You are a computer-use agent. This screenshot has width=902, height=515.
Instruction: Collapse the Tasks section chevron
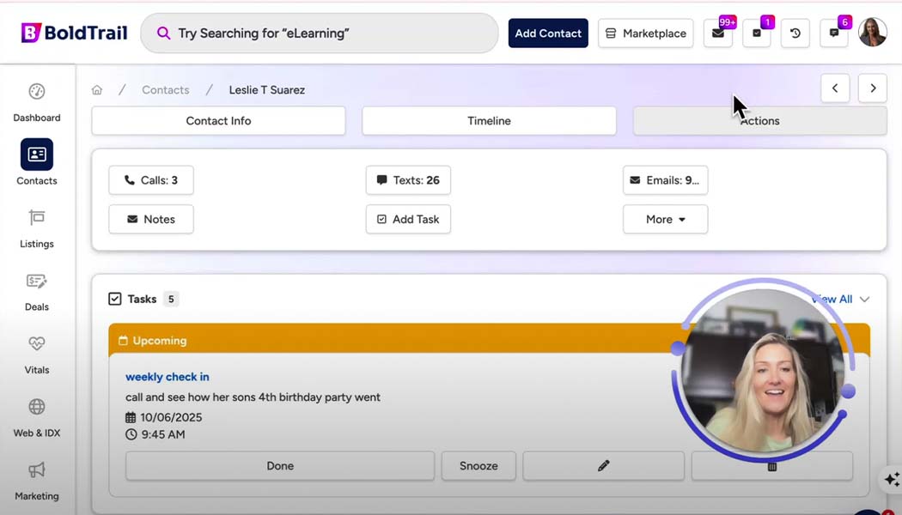864,300
